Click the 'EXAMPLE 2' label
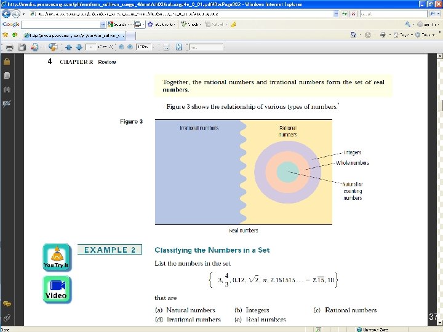 coord(110,250)
